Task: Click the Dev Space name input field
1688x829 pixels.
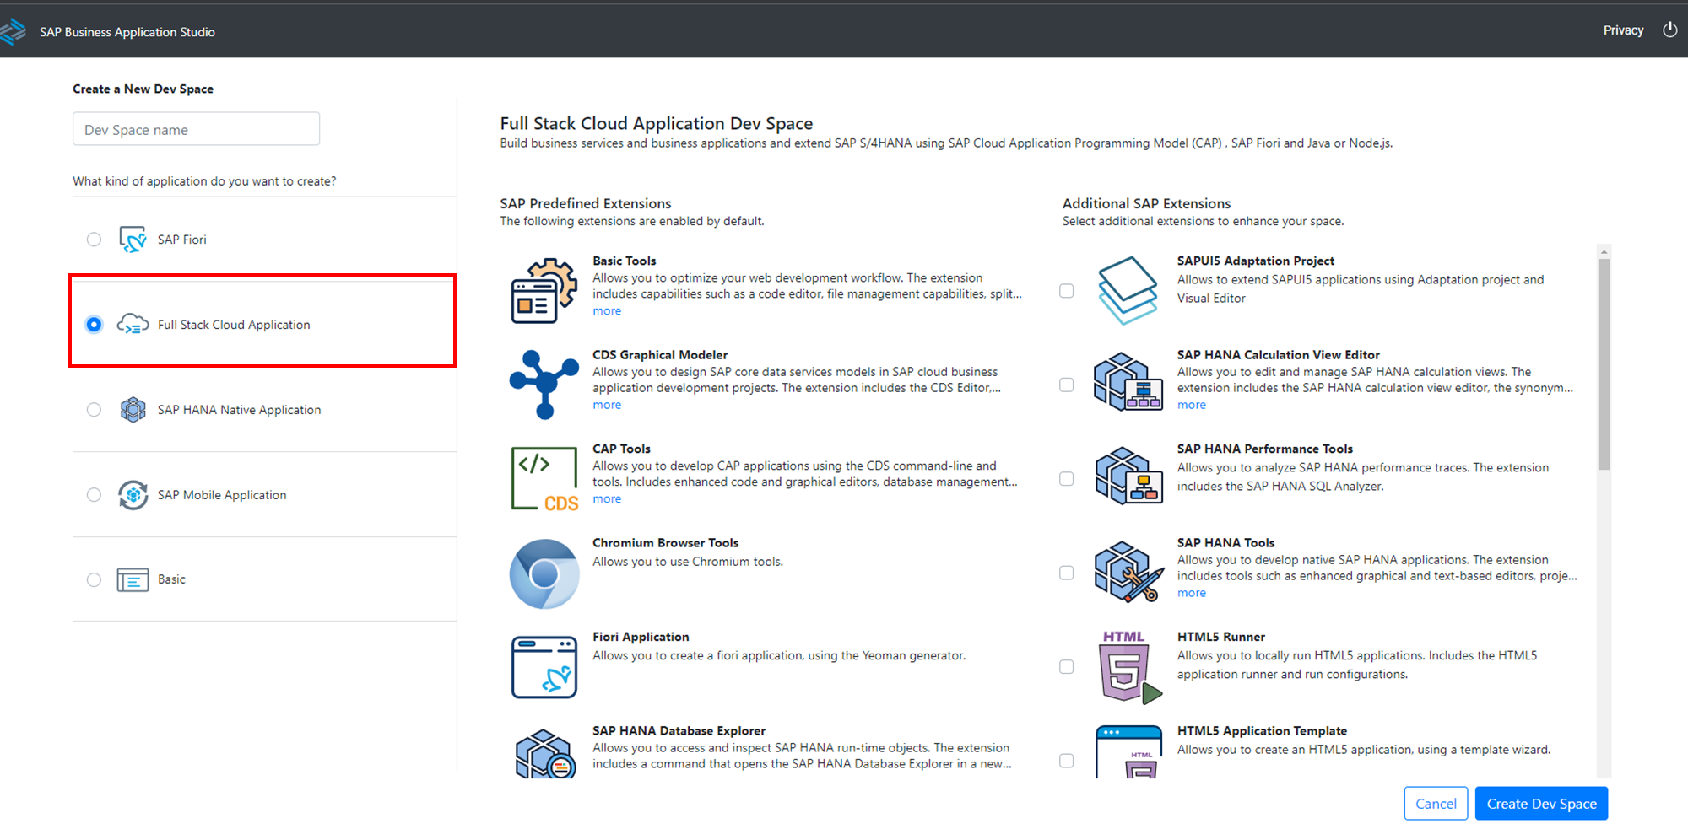Action: pos(196,128)
